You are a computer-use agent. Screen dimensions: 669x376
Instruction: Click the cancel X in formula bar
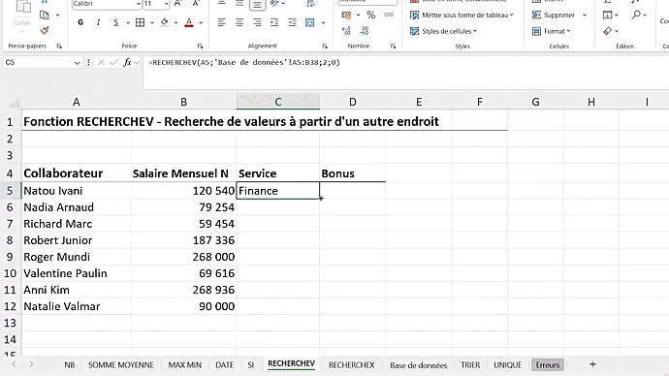click(101, 62)
